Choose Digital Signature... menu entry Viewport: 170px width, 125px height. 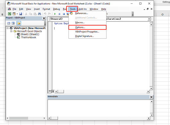(87, 36)
